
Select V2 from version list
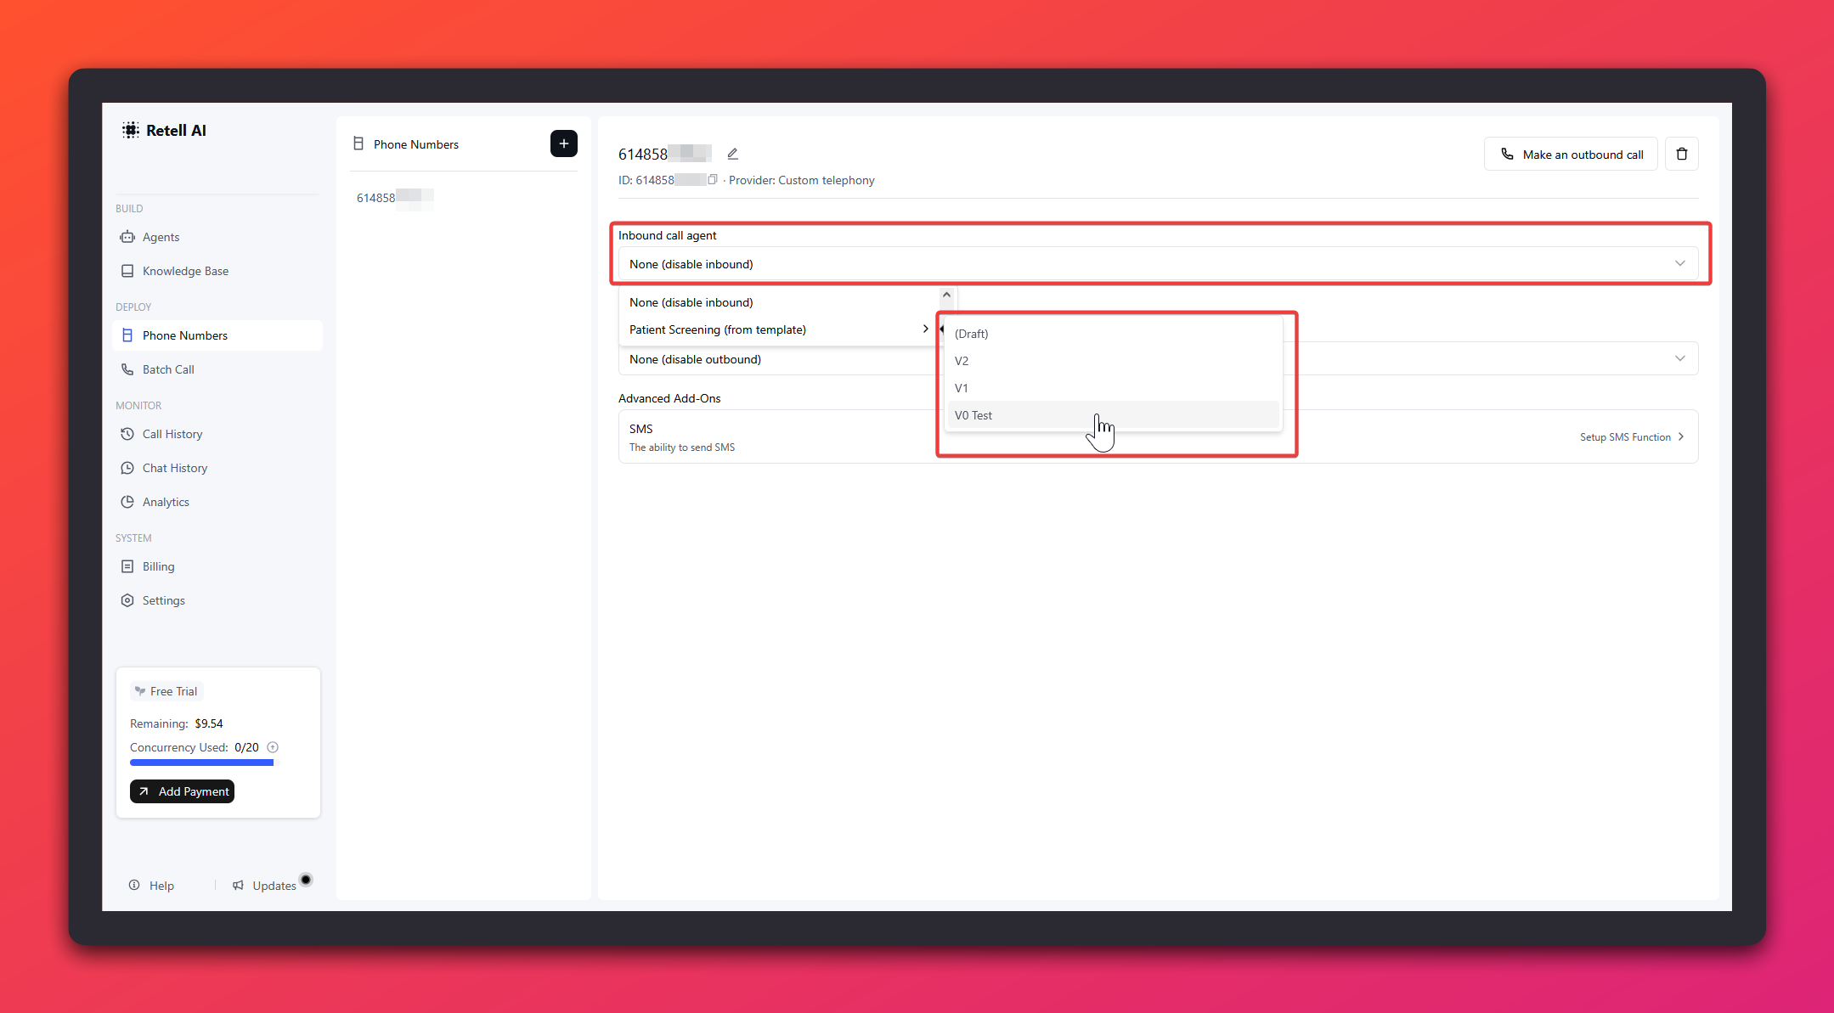[x=962, y=361]
